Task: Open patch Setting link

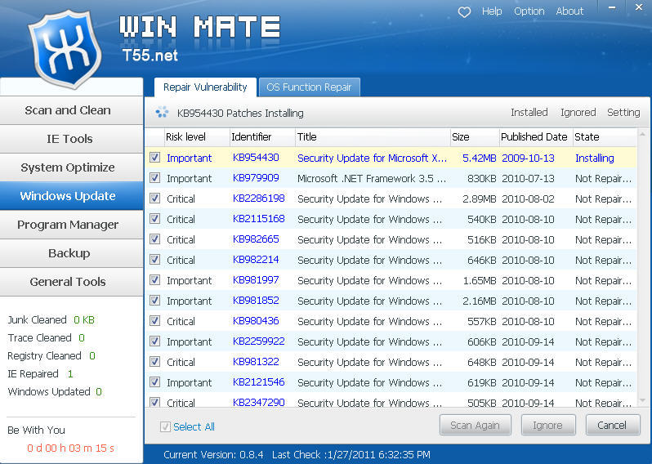Action: click(623, 112)
